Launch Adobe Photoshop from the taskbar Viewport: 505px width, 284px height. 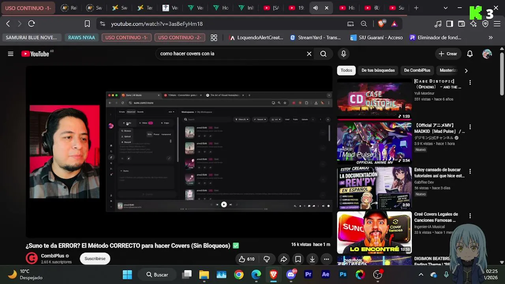pos(343,275)
